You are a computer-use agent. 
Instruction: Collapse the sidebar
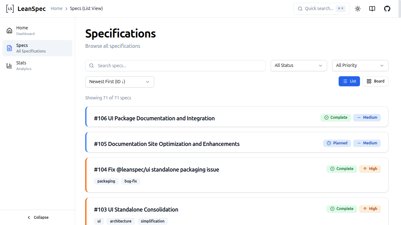38,217
